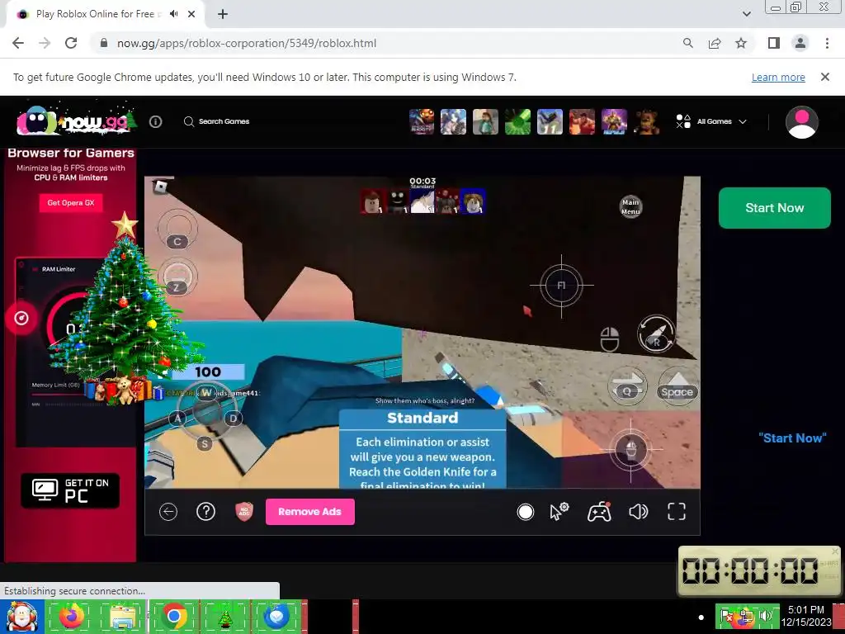This screenshot has width=845, height=634.
Task: Open the info icon beside now.gg logo
Action: [155, 122]
